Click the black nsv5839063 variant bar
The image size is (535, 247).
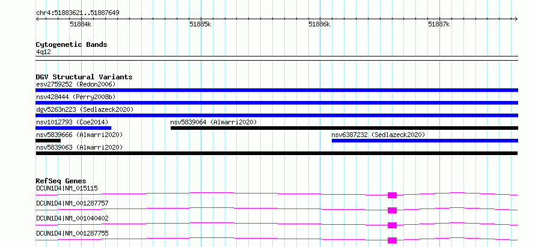tap(277, 153)
